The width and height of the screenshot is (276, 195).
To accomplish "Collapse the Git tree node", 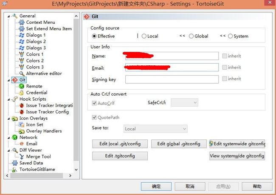I will click(x=8, y=80).
